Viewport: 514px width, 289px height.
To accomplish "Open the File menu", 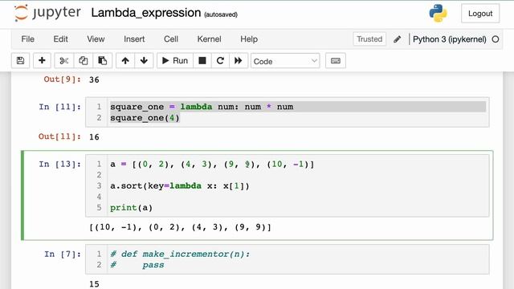I will 27,39.
